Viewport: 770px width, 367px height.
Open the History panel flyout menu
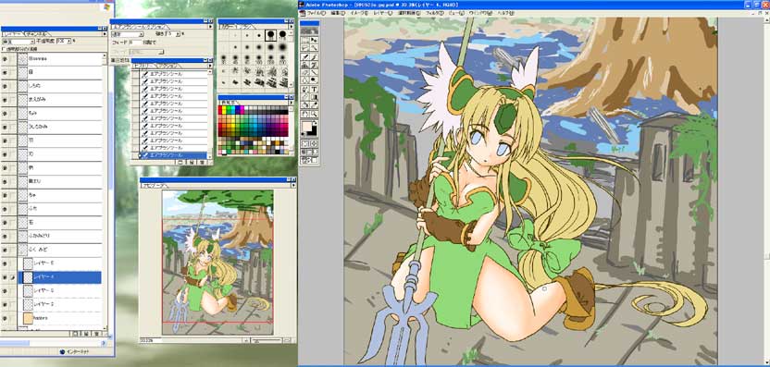pos(211,66)
